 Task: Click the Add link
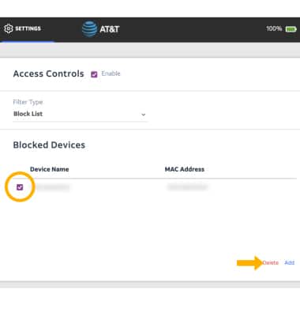tap(290, 262)
